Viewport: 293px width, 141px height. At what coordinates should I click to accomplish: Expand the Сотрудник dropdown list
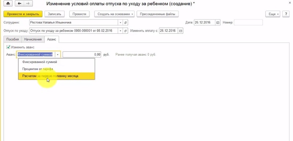pyautogui.click(x=120, y=23)
